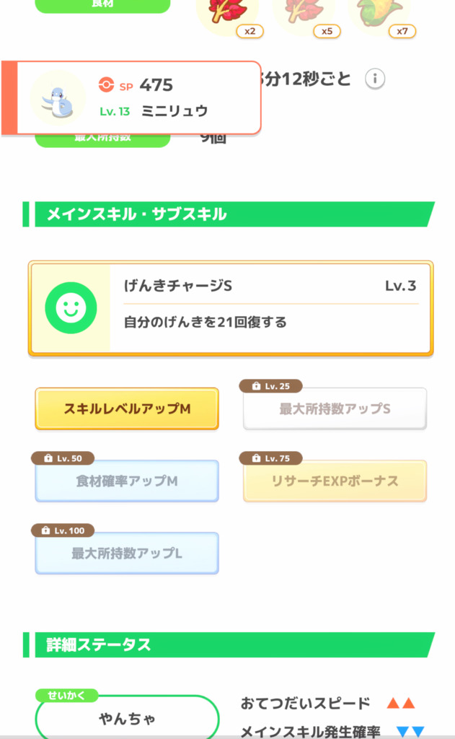Tap the ingredient icon marked x5
The image size is (455, 739).
tap(304, 13)
